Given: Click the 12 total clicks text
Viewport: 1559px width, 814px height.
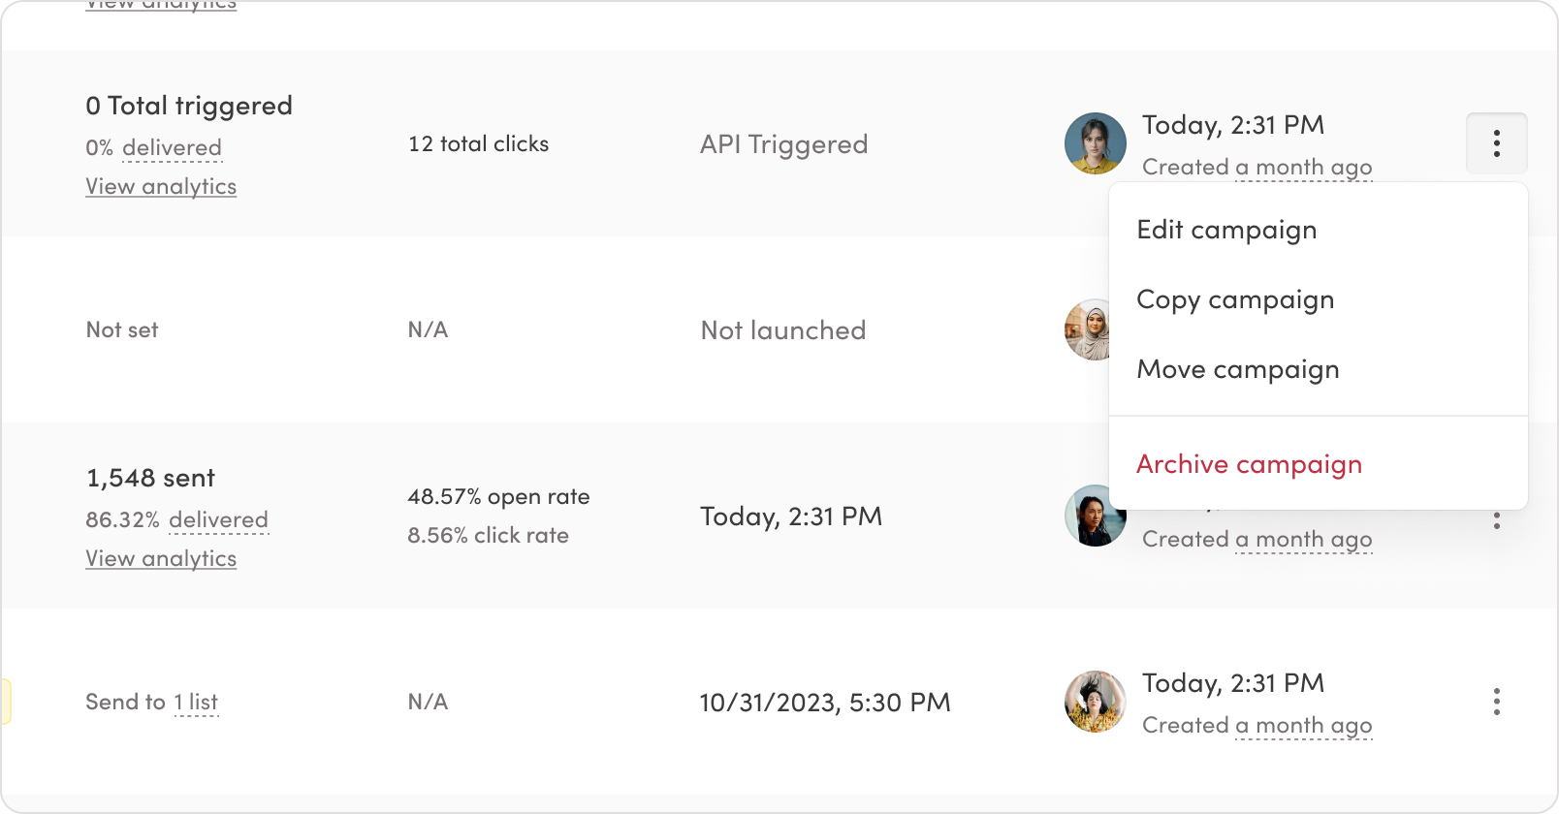Looking at the screenshot, I should (x=478, y=143).
